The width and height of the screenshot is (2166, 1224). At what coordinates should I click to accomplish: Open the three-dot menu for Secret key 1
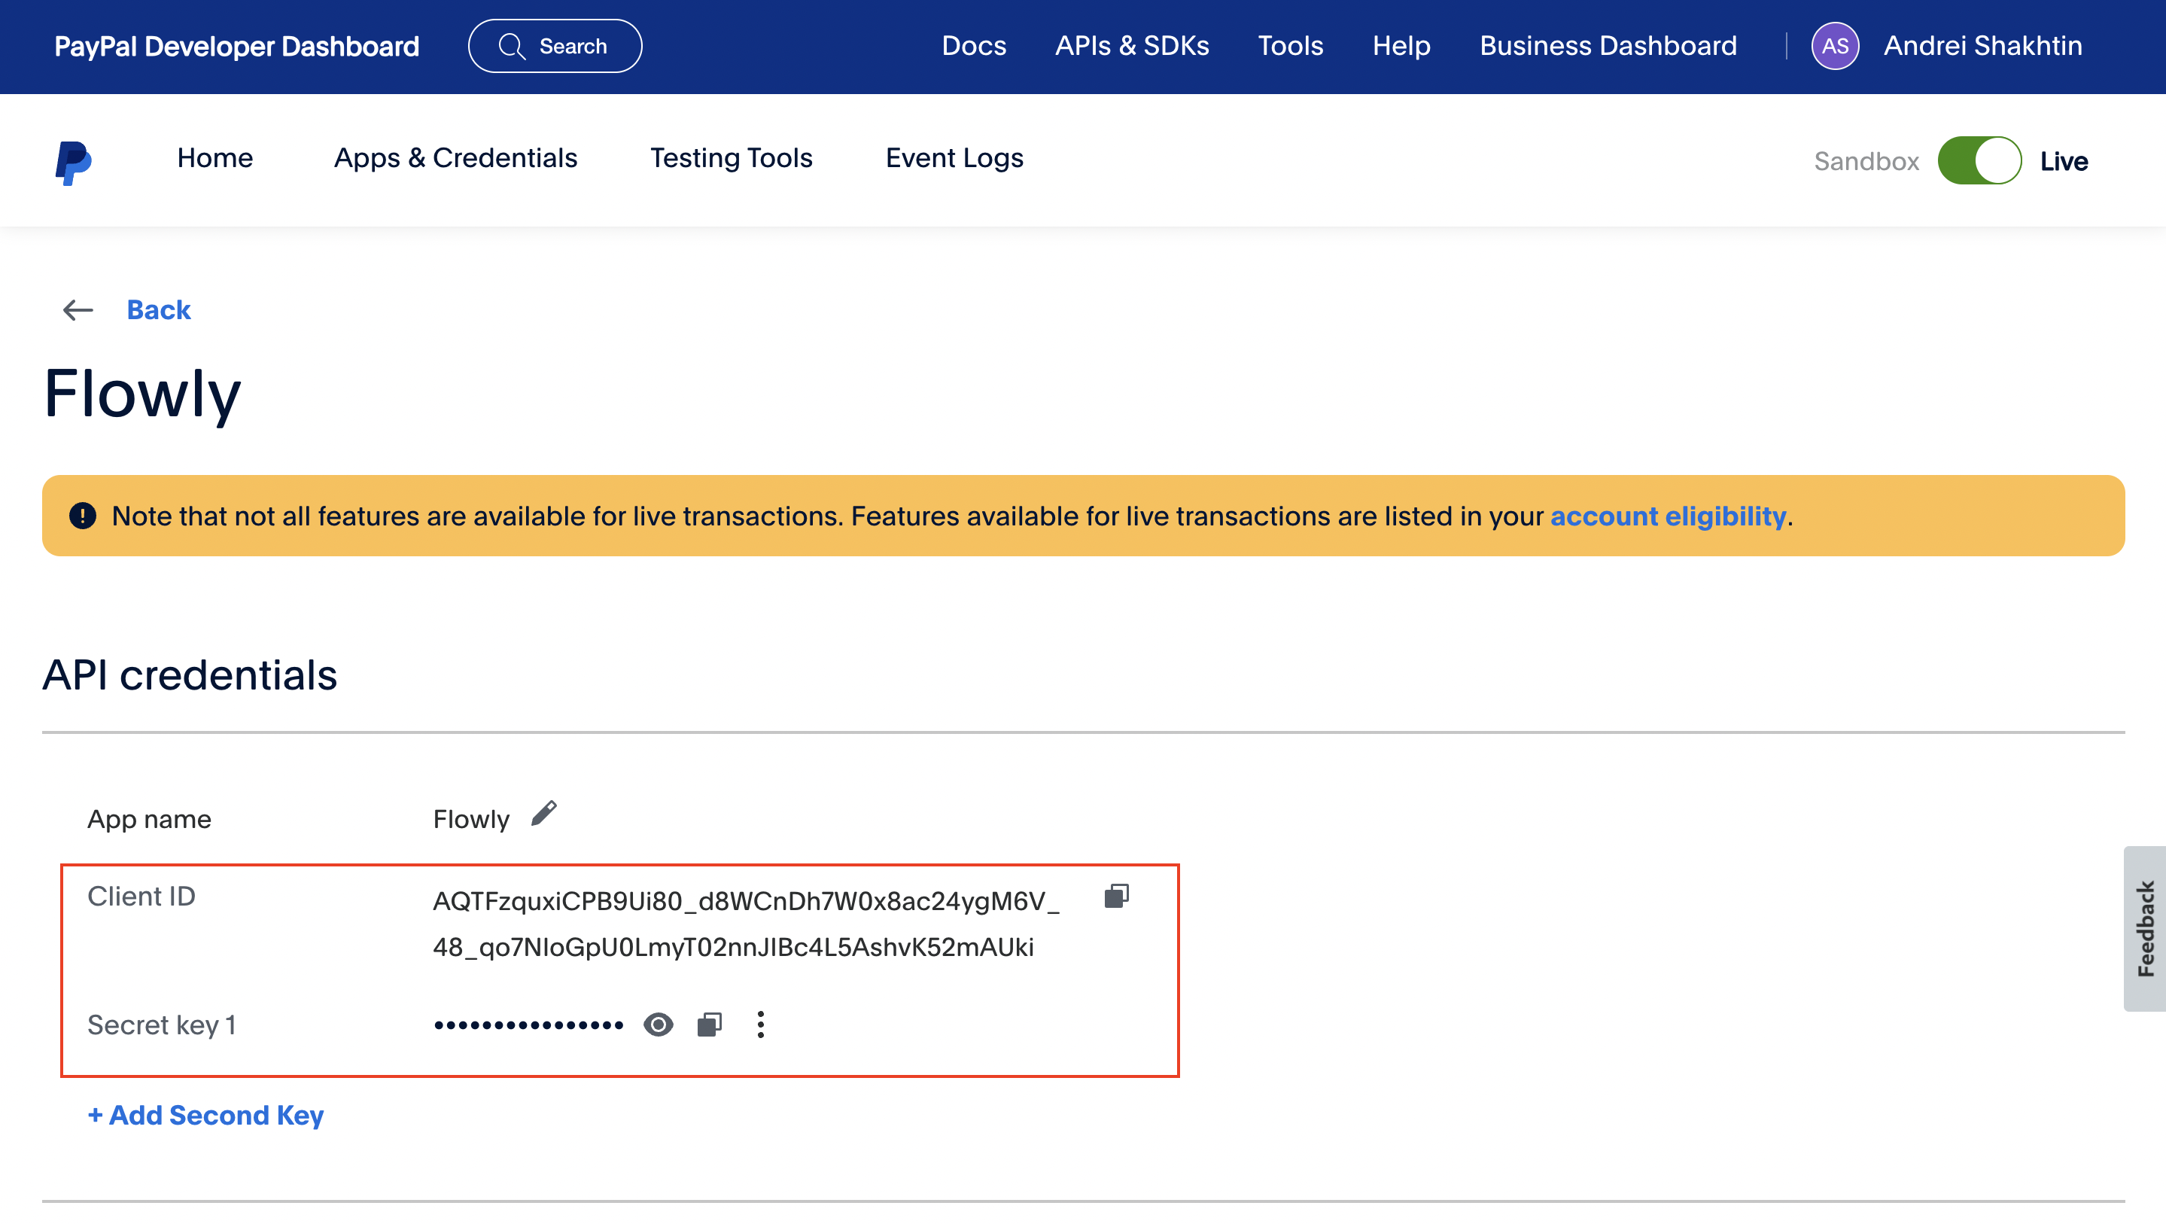point(760,1024)
